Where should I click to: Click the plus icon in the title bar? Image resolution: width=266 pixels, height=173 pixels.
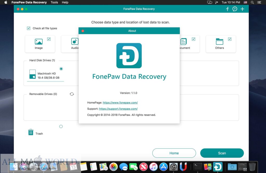[x=242, y=9]
